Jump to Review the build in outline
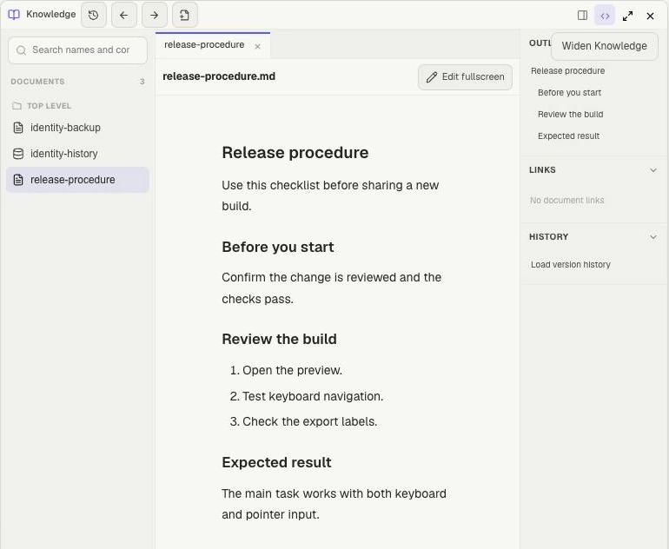This screenshot has width=669, height=549. coord(571,115)
